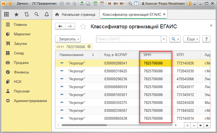The image size is (217, 133).
Task: Move down one page with down arrow button
Action: (200, 126)
